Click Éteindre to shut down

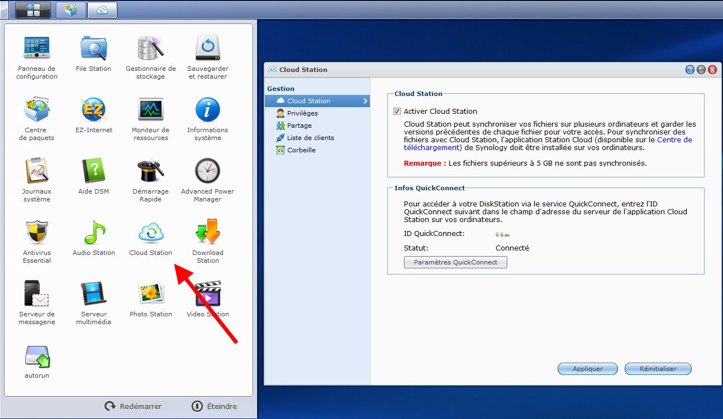point(214,406)
